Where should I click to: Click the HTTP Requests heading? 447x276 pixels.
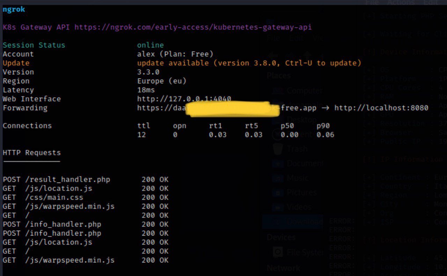click(x=32, y=153)
